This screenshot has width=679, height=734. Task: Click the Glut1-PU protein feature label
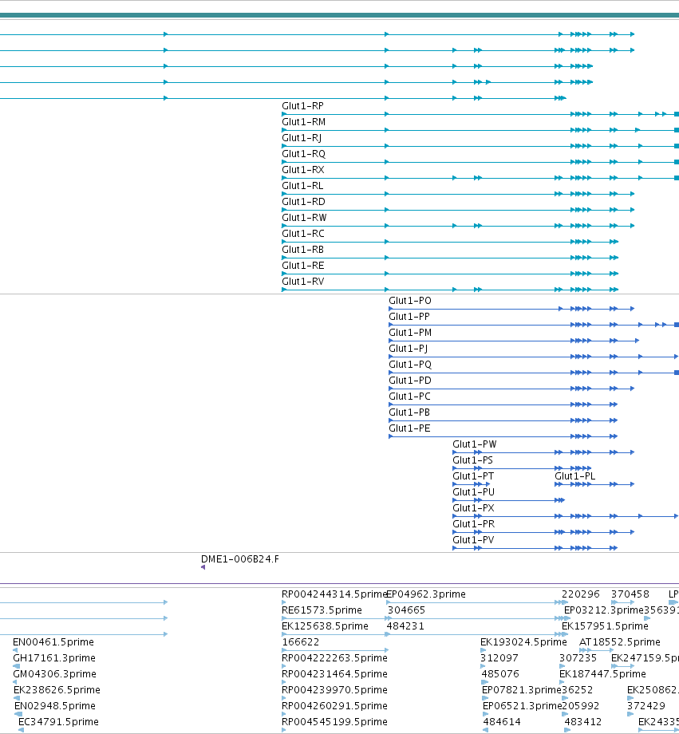pos(474,492)
